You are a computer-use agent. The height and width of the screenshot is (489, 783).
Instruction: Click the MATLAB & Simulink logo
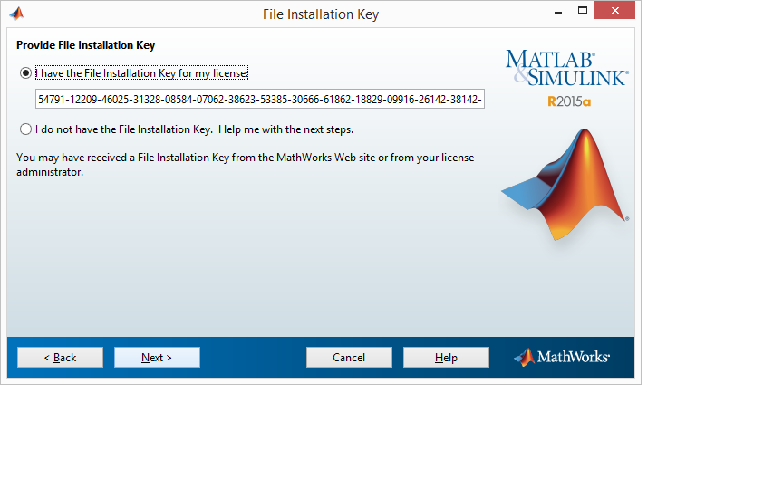(566, 68)
